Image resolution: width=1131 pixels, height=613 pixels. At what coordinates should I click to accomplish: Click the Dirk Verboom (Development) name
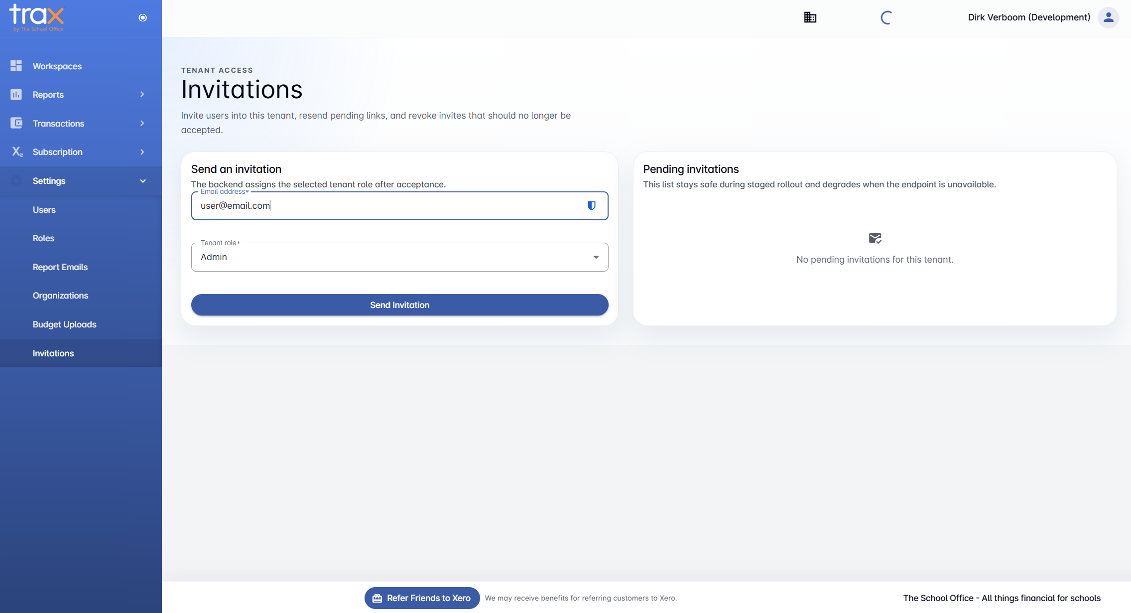(1029, 17)
